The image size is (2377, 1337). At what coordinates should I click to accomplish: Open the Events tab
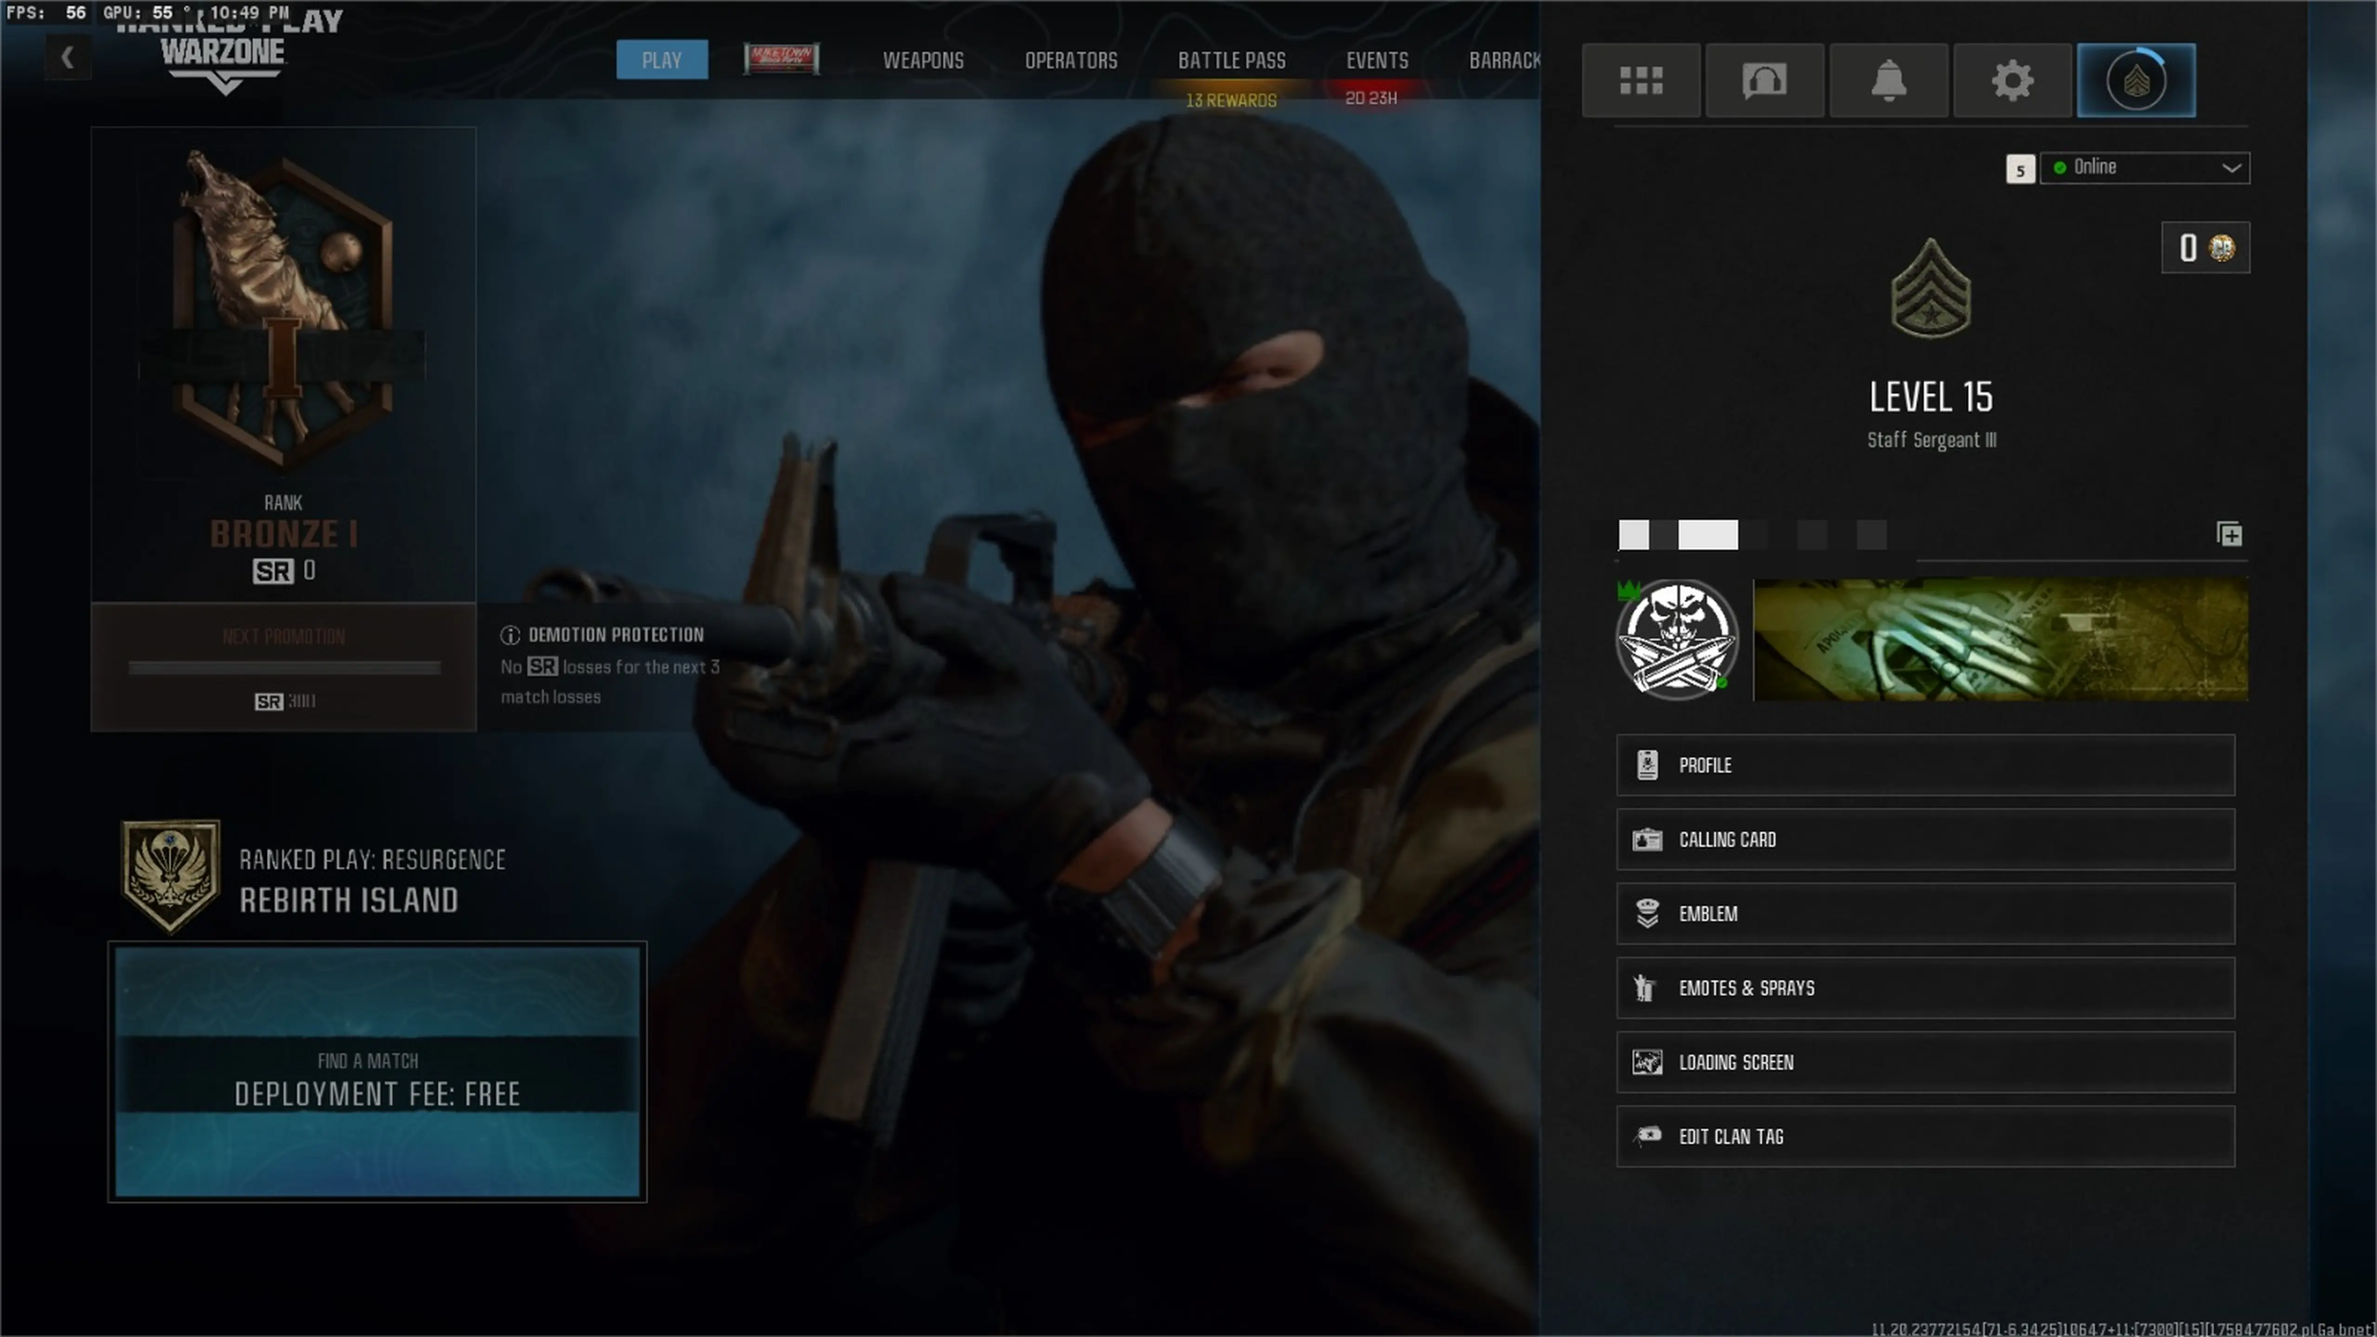(1377, 61)
